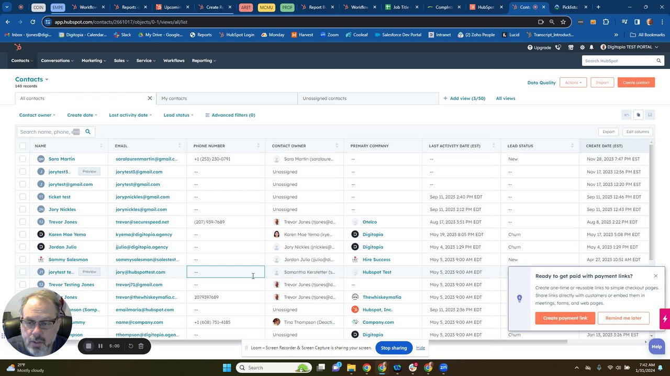Tick the select-all contacts checkbox
Viewport: 670px width, 376px height.
23,146
